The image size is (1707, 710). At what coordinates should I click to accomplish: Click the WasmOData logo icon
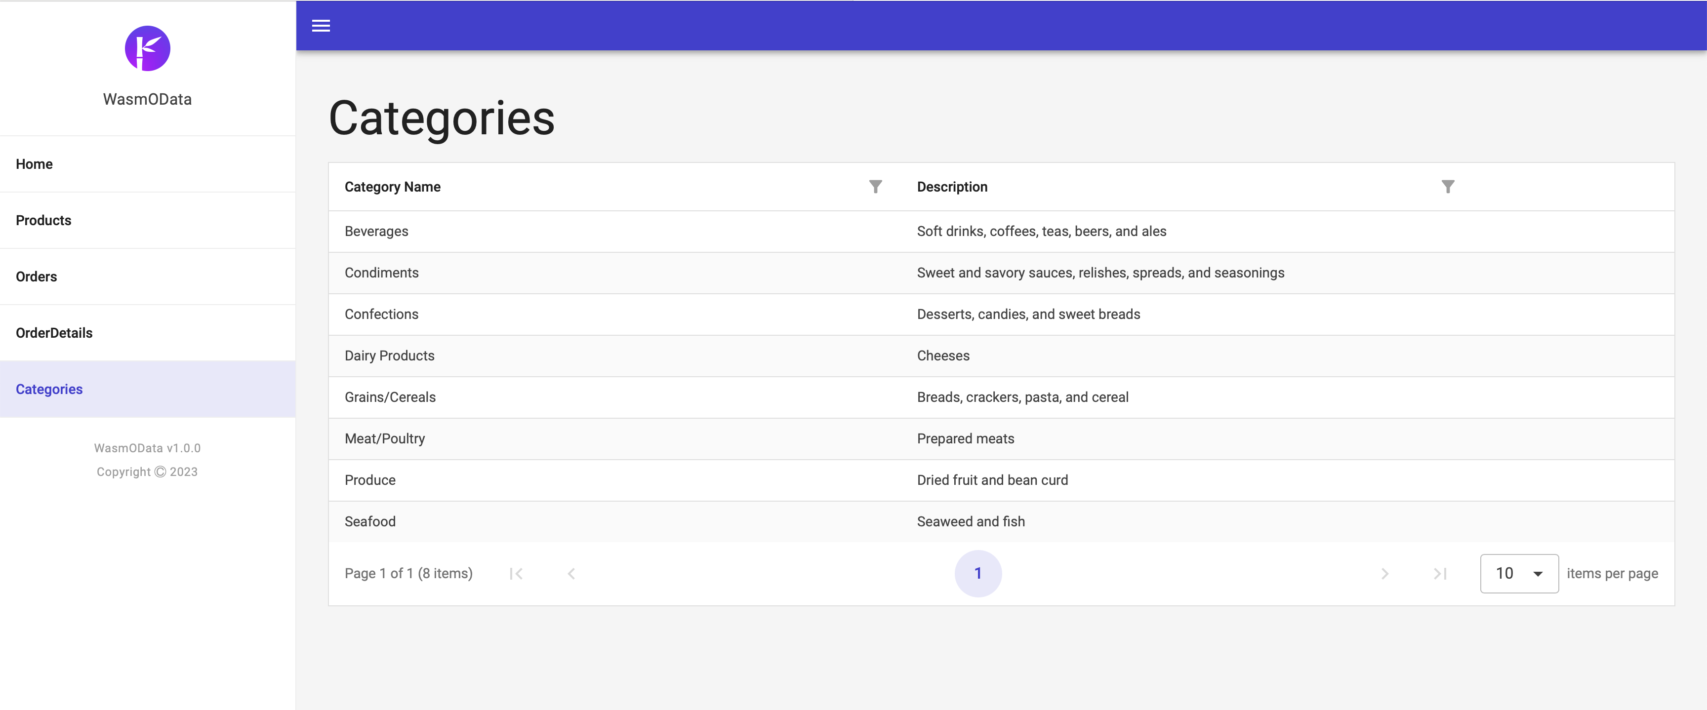[147, 49]
